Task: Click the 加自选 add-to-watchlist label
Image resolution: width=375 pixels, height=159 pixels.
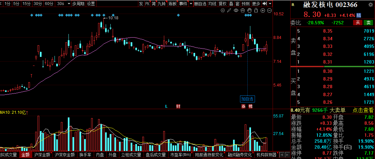Action: 247,99
